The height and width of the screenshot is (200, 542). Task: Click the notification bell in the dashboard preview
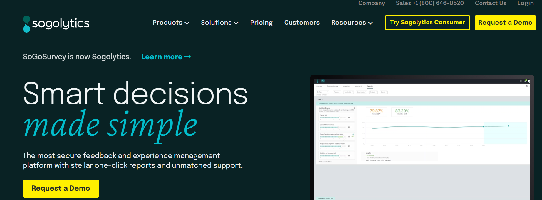tap(526, 81)
